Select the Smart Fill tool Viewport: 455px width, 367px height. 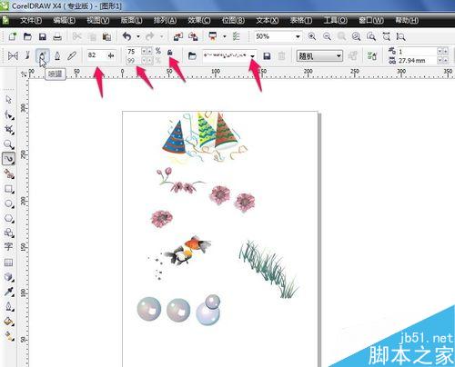coord(8,174)
